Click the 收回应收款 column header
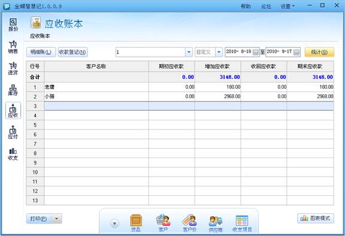345x236 pixels. tap(264, 66)
